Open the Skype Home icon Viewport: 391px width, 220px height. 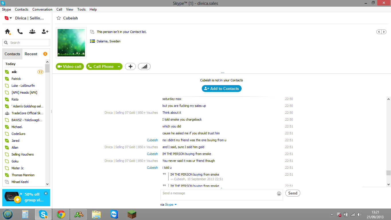pos(7,32)
